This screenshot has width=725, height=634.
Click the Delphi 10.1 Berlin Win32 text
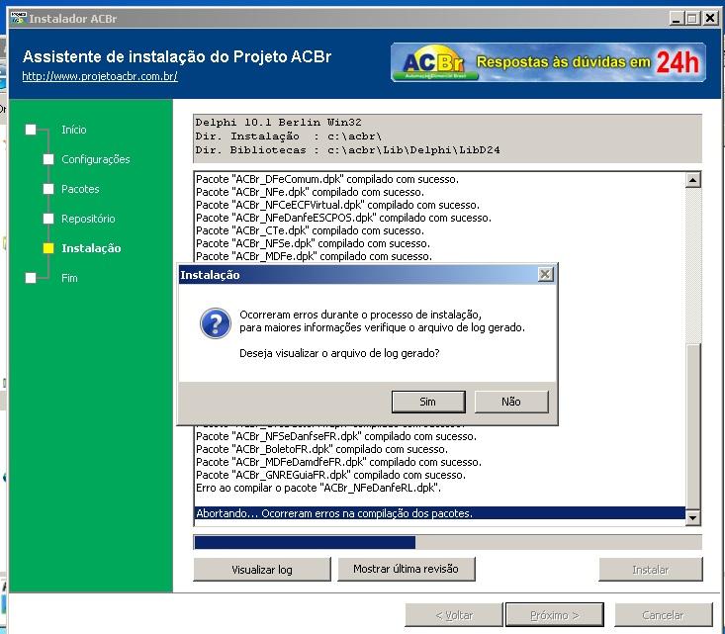click(x=278, y=123)
